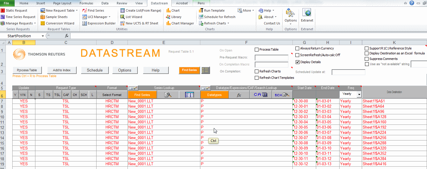Expand the More menu
The width and height of the screenshot is (427, 169).
(246, 10)
